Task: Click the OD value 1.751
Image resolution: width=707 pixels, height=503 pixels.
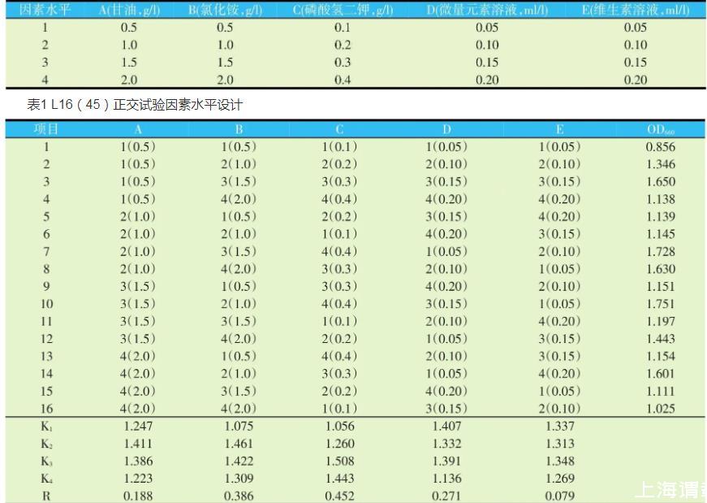Action: pyautogui.click(x=660, y=304)
